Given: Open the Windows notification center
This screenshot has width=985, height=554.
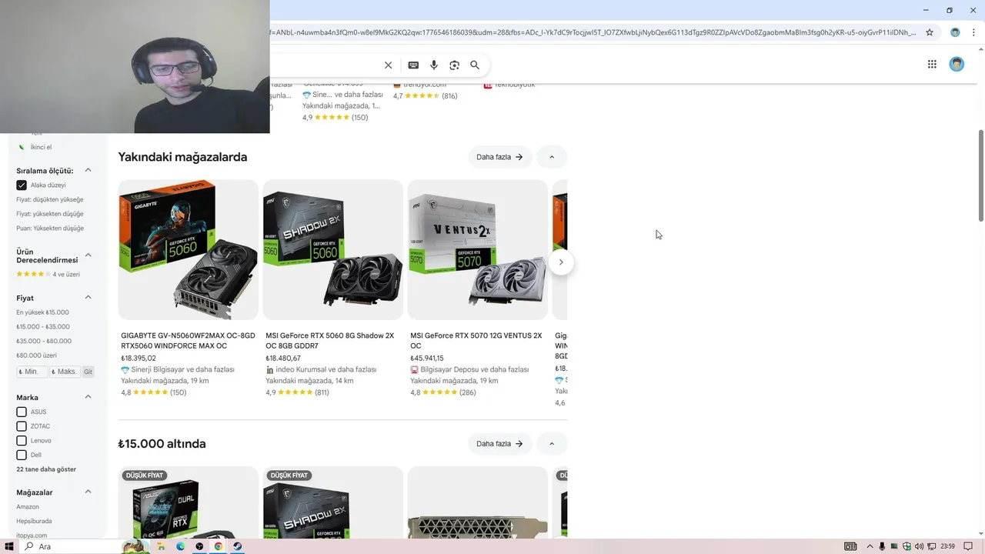Looking at the screenshot, I should coord(968,546).
